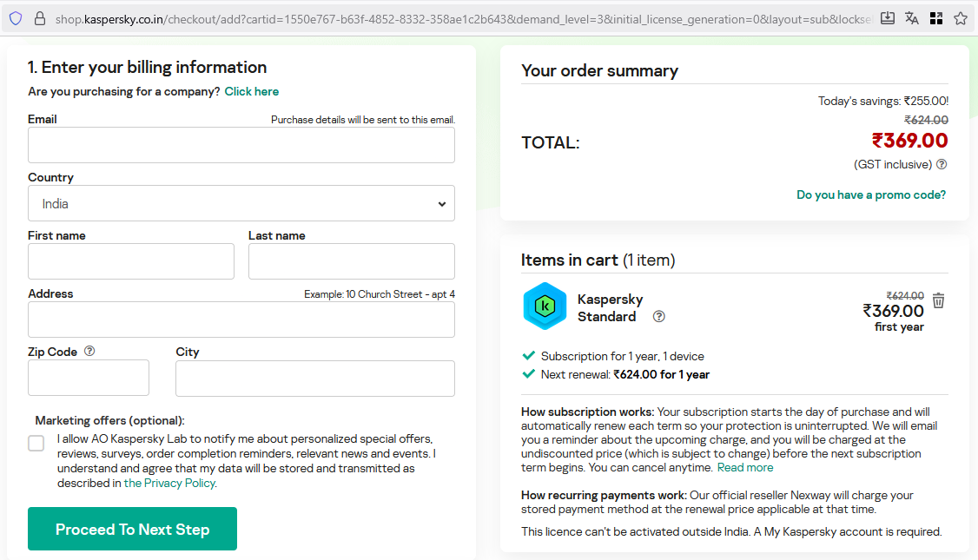Click the tracking protection shield icon
The height and width of the screenshot is (560, 978).
click(x=16, y=18)
